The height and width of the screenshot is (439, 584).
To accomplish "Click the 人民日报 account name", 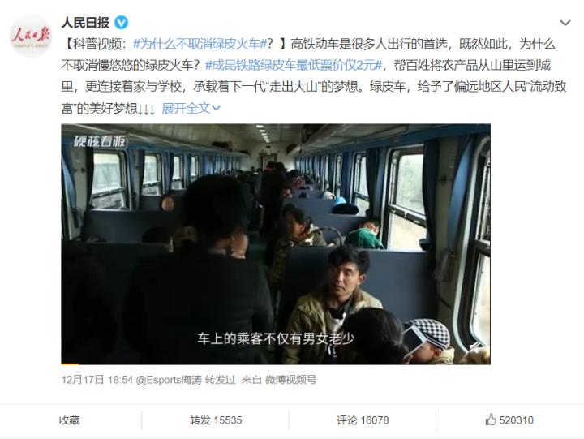I will tap(85, 23).
